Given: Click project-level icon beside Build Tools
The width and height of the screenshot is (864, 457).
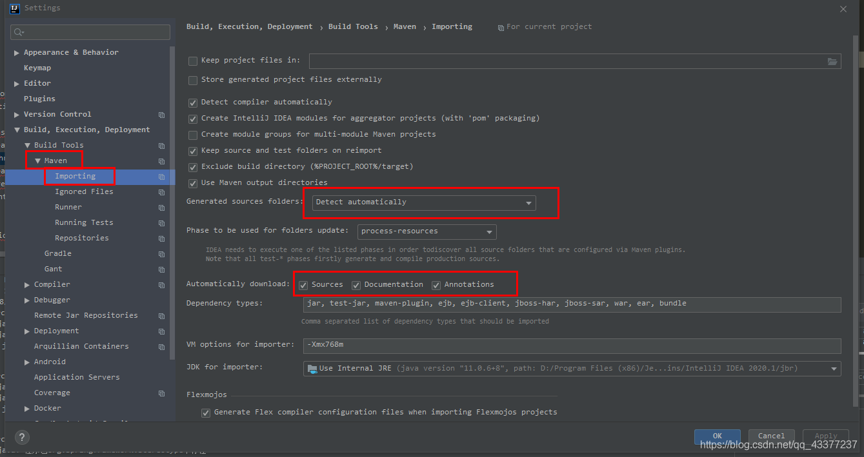Looking at the screenshot, I should coord(161,146).
